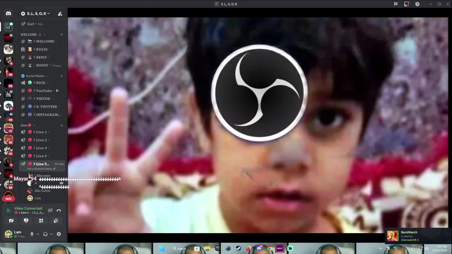Open the Lam user avatar profile

tap(8, 234)
